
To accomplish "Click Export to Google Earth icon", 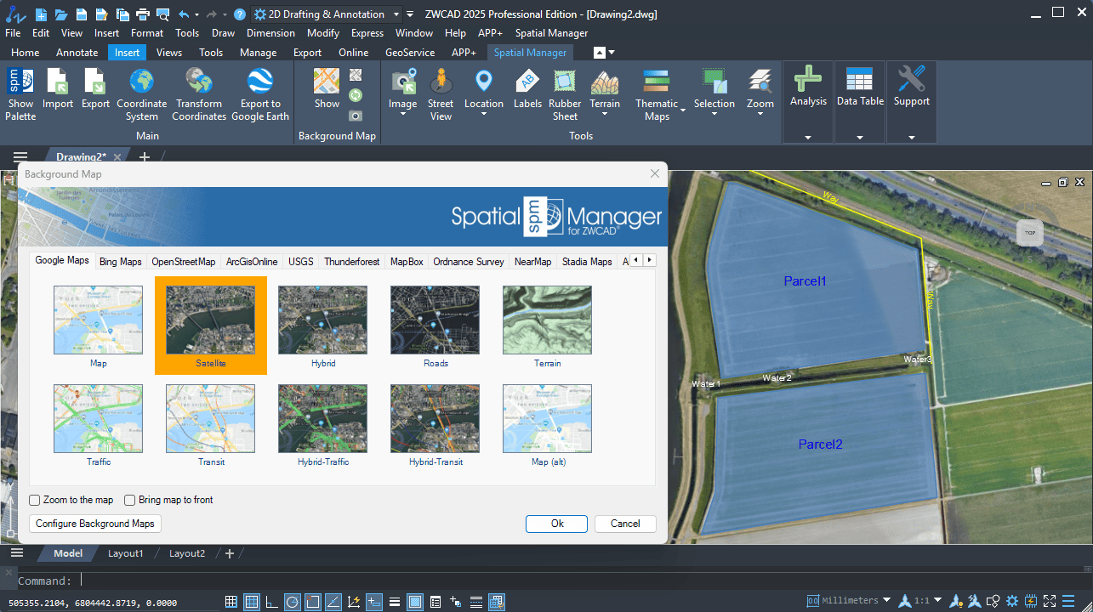I will coord(260,82).
